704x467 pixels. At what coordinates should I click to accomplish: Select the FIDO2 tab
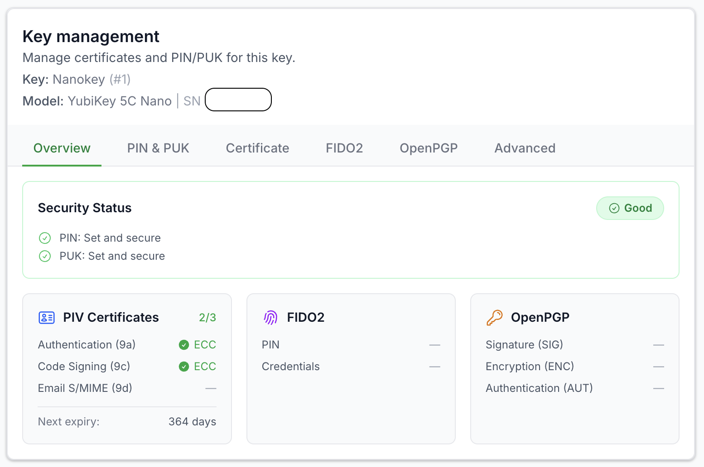[344, 148]
